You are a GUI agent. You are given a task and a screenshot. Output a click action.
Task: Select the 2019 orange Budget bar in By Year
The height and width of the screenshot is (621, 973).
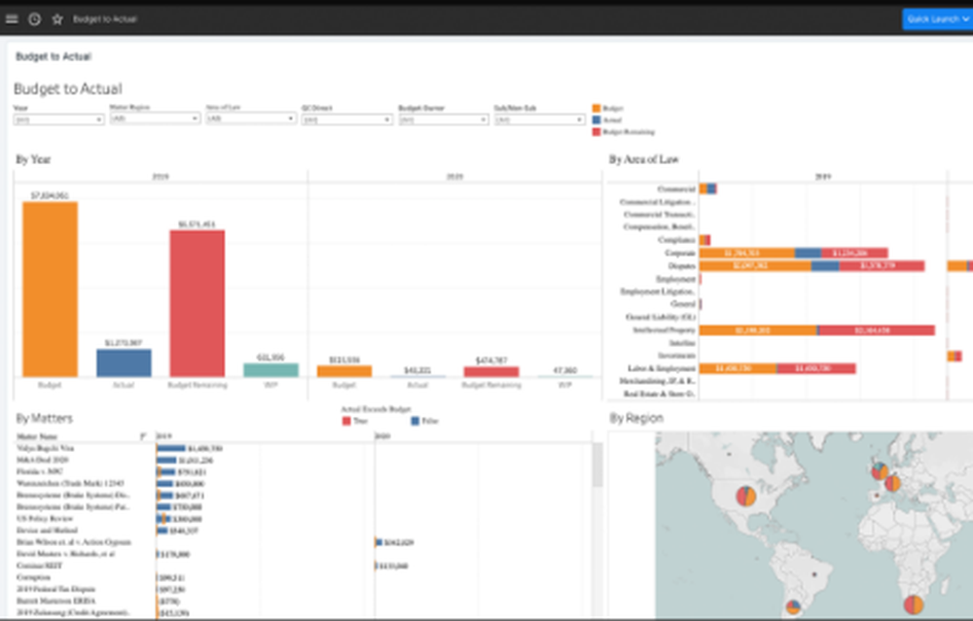point(51,290)
